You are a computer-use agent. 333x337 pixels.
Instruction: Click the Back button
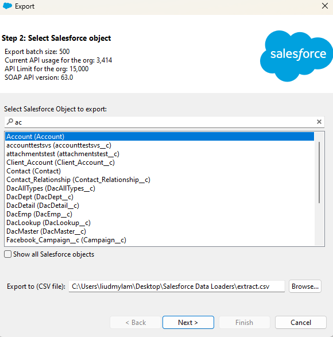point(135,323)
